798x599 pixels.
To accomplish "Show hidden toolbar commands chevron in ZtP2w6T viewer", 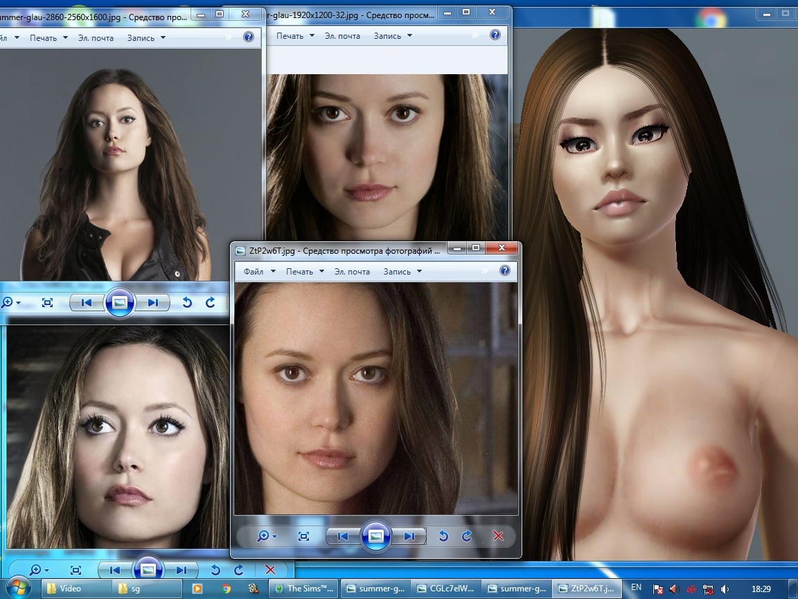I will coord(484,271).
